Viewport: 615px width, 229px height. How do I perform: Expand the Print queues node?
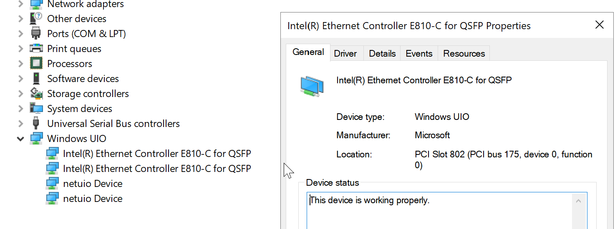tap(20, 49)
